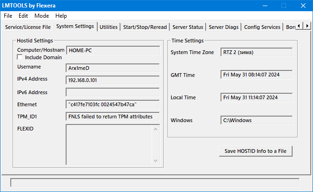Click the empty IPv6 Address field
313x192 pixels.
[113, 92]
